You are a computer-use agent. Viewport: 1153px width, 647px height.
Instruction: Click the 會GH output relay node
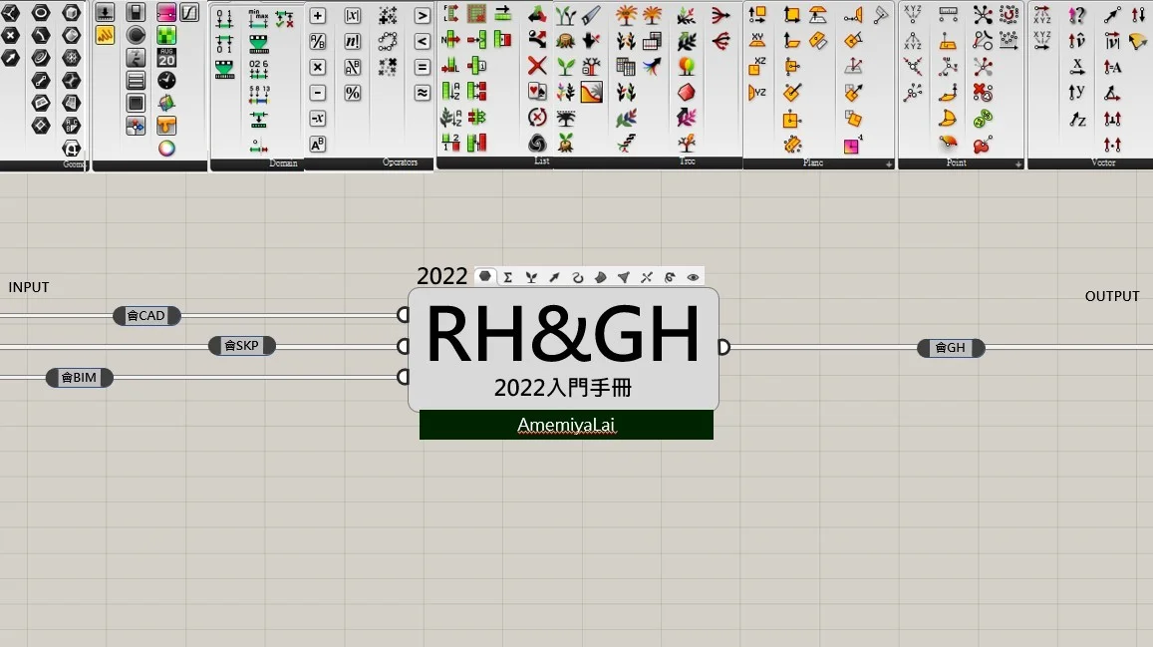951,348
